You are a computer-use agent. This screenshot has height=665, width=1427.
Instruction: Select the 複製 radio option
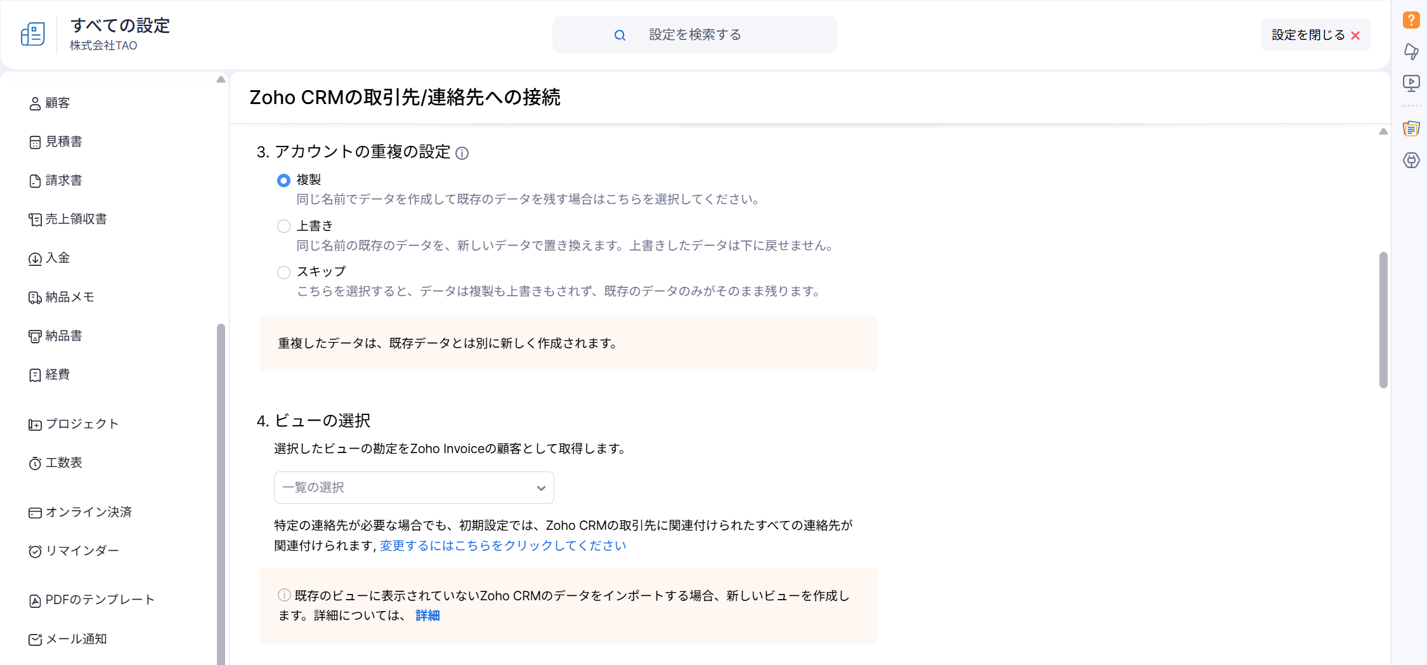click(283, 181)
